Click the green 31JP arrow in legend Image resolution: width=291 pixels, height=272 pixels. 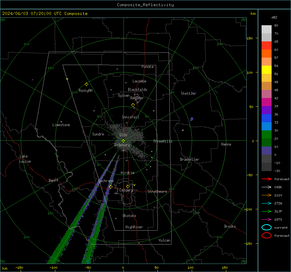[x=266, y=211]
